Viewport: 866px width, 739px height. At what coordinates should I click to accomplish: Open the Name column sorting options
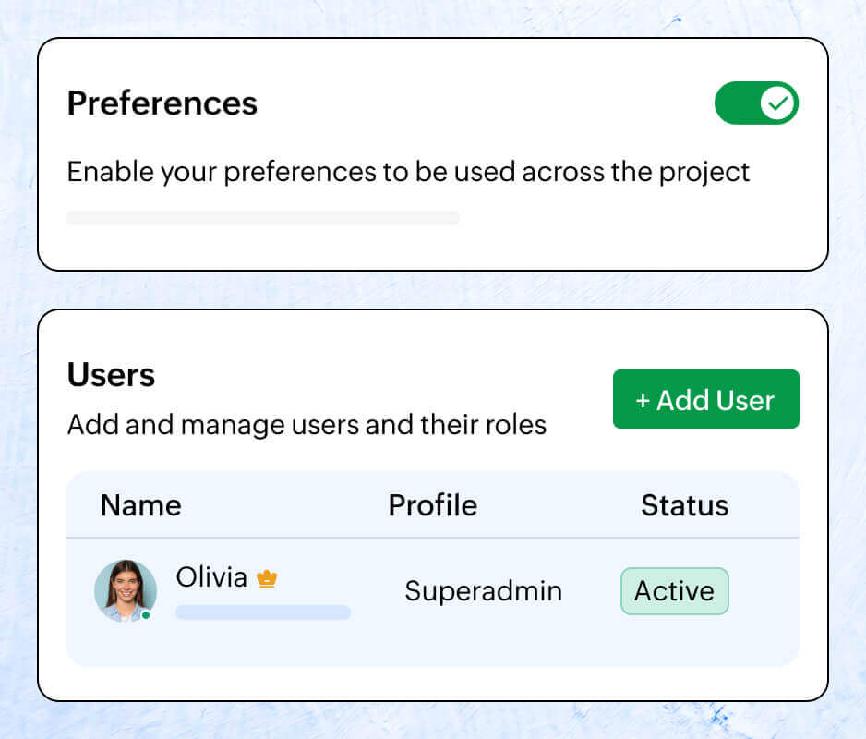(x=140, y=505)
